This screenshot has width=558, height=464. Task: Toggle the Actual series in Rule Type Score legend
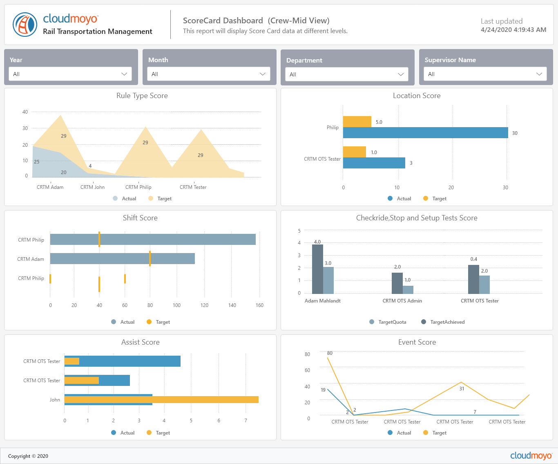(115, 198)
